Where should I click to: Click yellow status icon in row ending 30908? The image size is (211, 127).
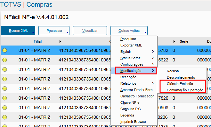tap(4, 108)
